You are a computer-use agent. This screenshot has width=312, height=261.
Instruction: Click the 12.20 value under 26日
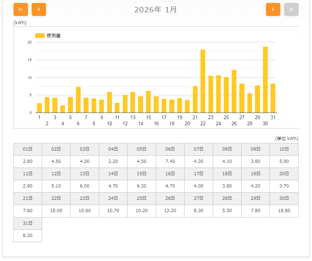coord(170,211)
